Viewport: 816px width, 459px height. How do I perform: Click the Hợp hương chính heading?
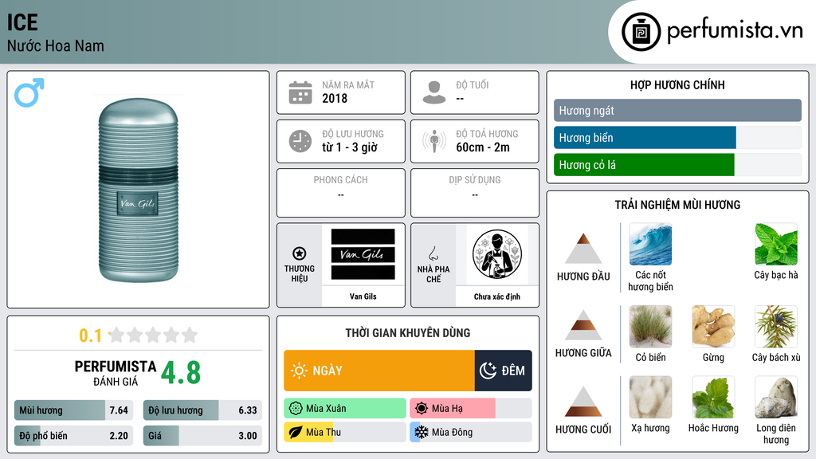tap(677, 84)
